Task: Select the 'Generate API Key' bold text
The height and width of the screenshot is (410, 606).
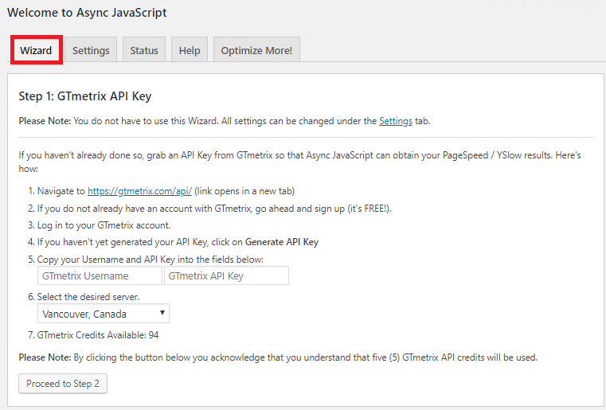Action: [x=282, y=242]
